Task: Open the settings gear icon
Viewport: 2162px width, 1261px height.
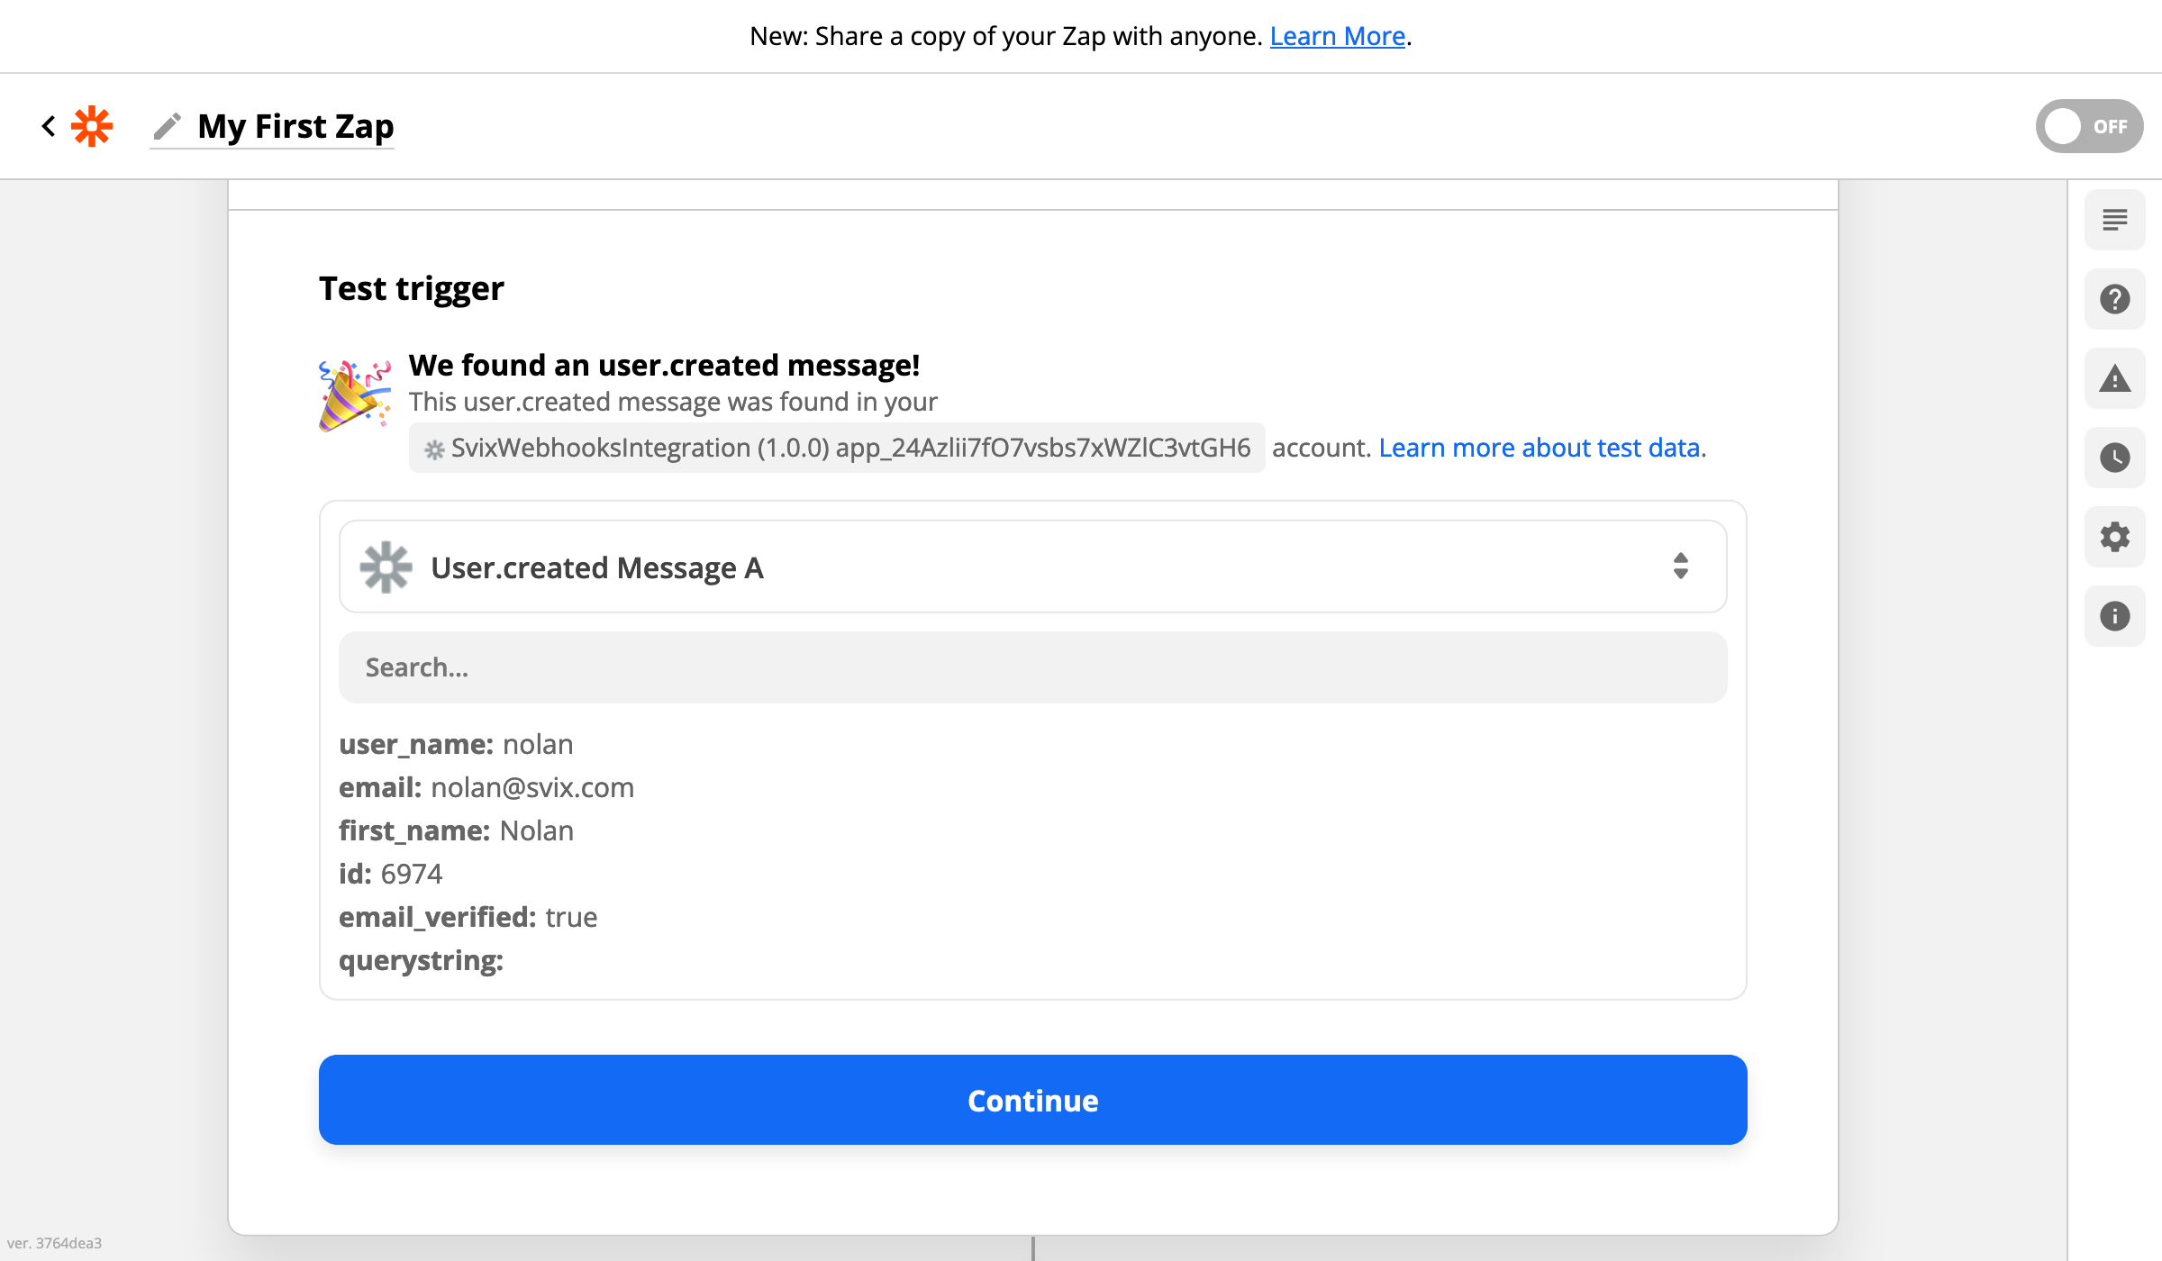Action: point(2114,537)
